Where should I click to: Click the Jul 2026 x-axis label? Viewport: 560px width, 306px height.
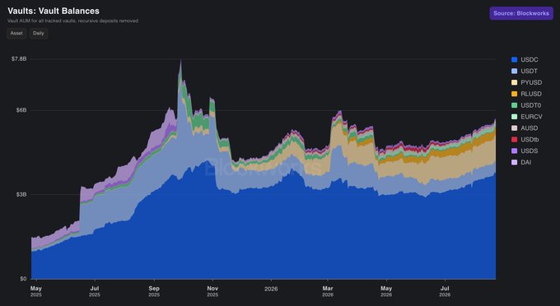[445, 291]
